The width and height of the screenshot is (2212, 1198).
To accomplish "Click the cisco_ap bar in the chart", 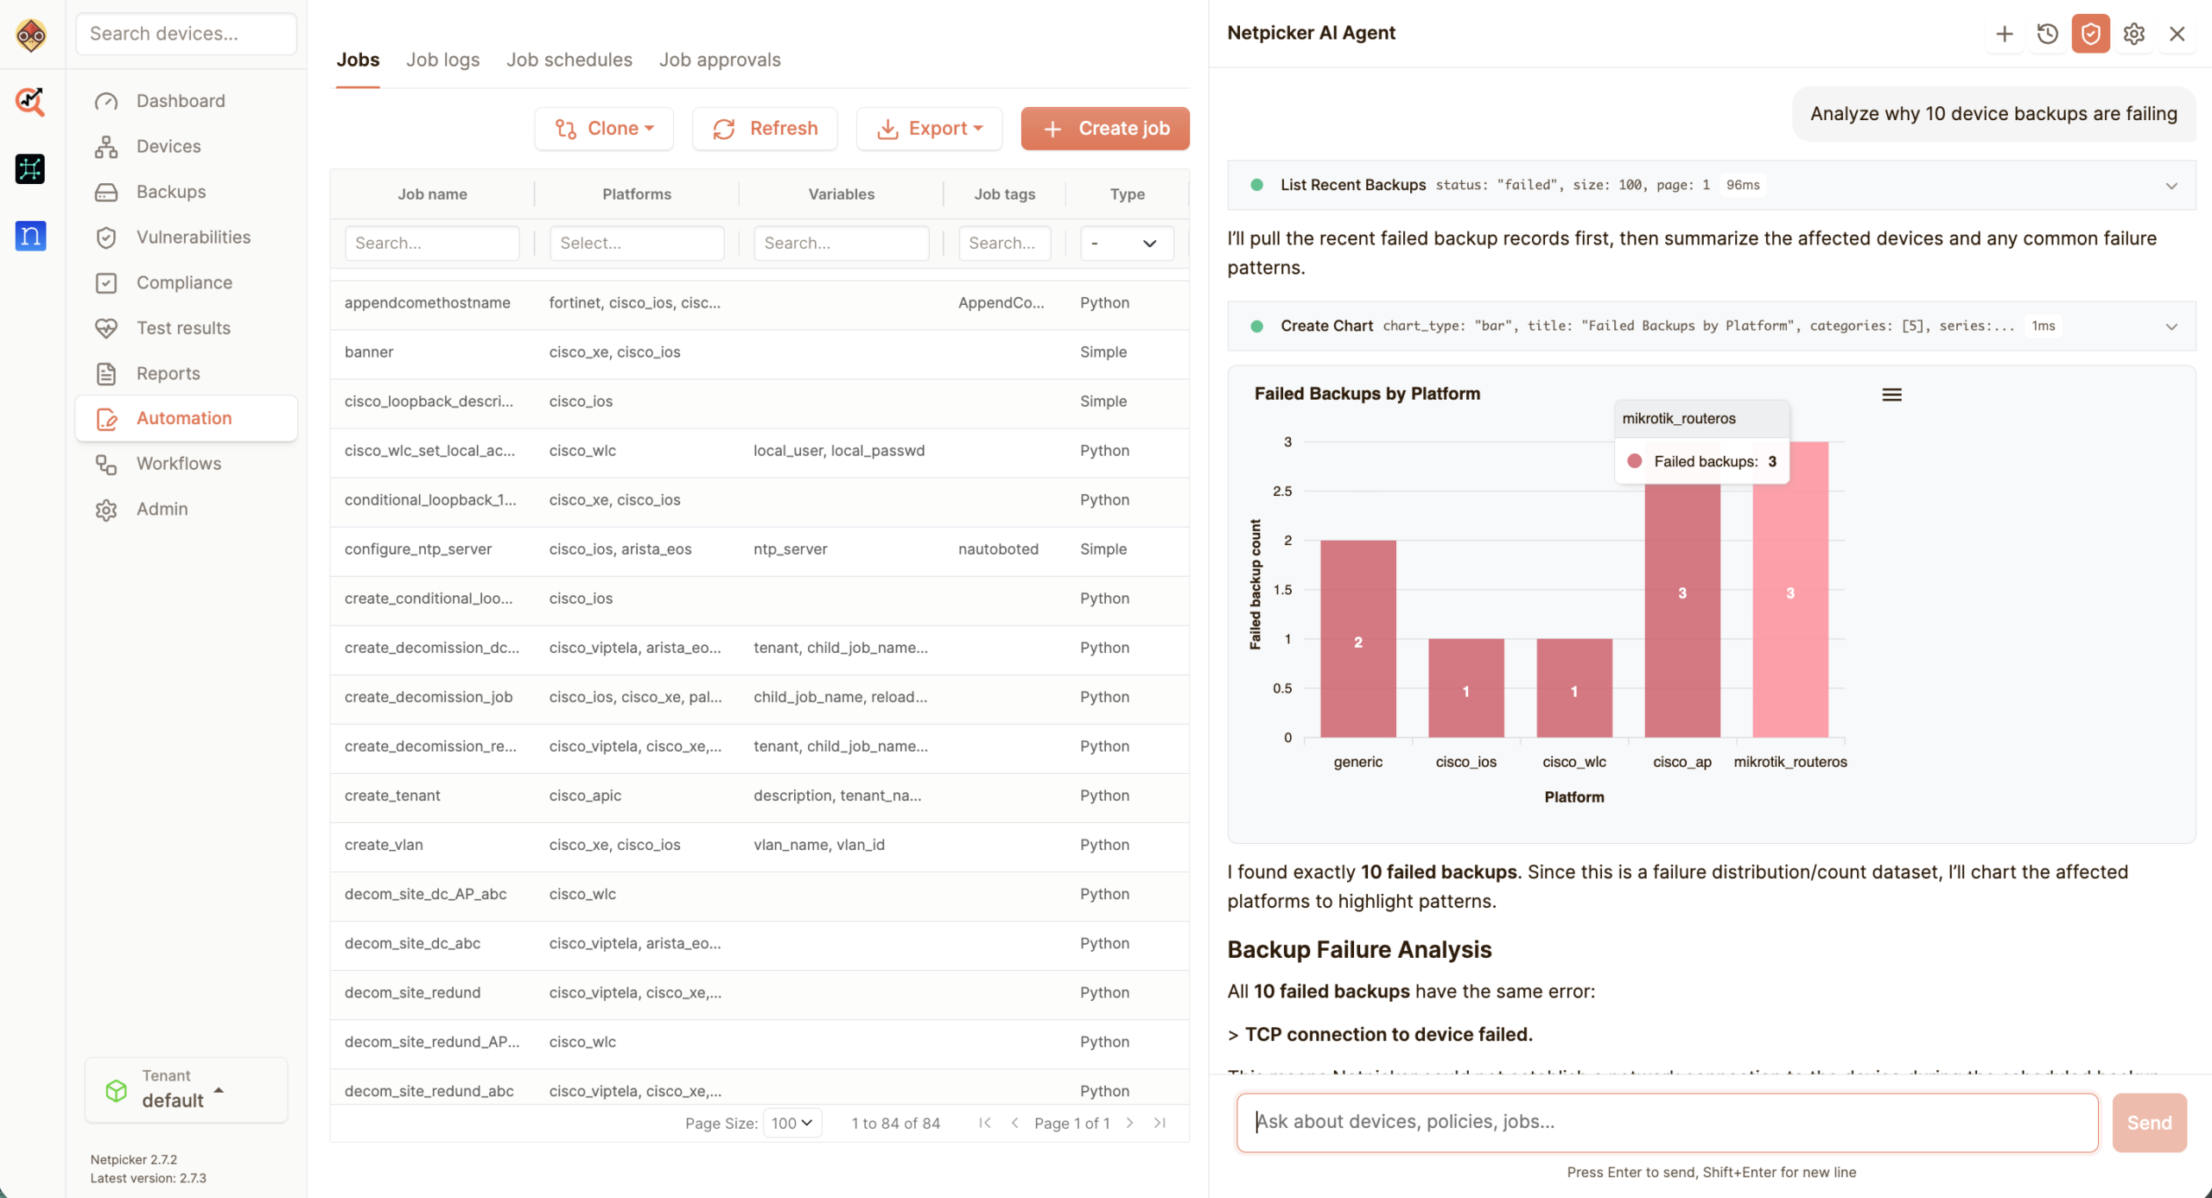I will point(1682,610).
